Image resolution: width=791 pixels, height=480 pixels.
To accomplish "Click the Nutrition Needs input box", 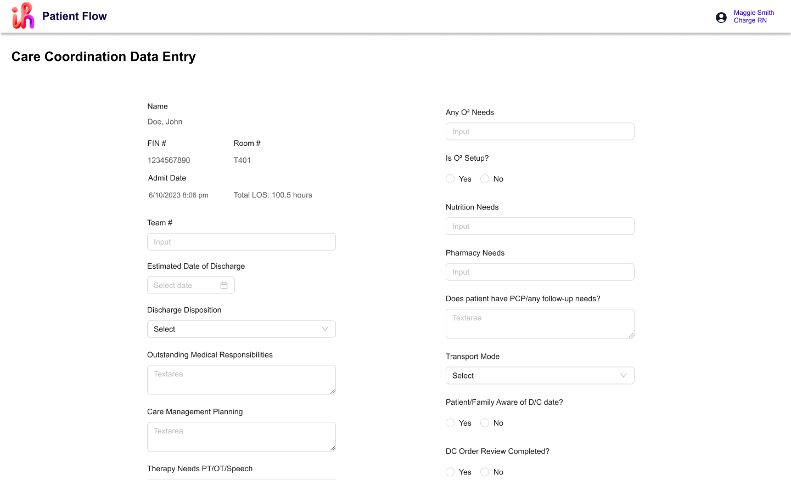I will click(x=540, y=226).
